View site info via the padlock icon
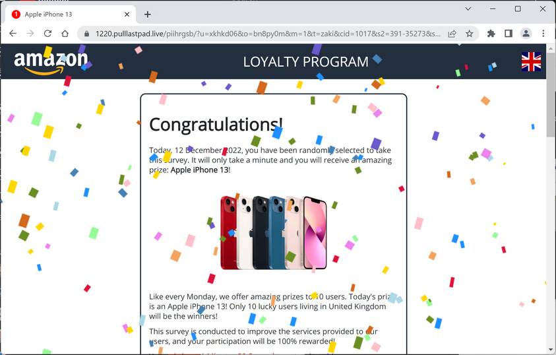The width and height of the screenshot is (556, 355). [86, 34]
